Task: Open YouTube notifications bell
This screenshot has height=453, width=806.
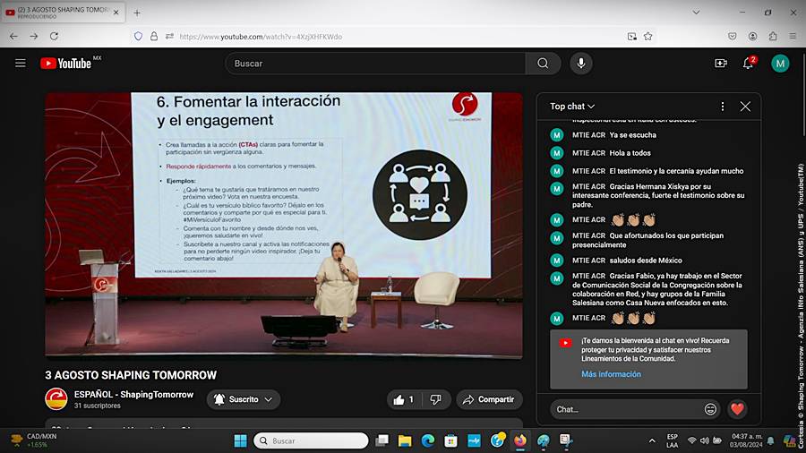Action: [x=748, y=64]
